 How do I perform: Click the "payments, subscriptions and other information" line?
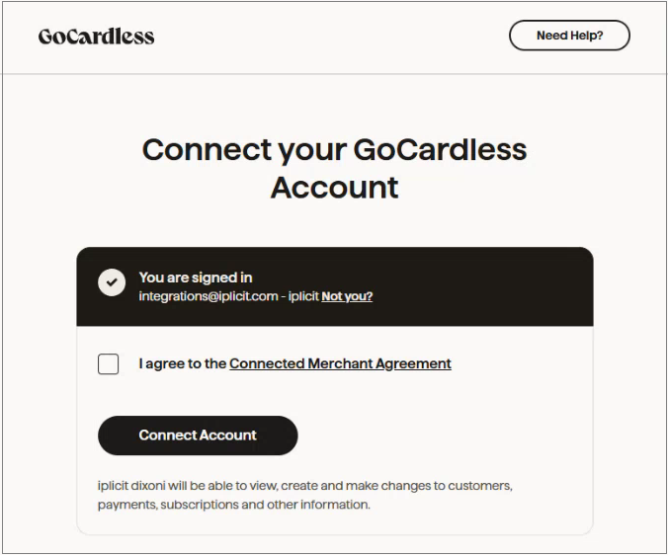tap(233, 505)
